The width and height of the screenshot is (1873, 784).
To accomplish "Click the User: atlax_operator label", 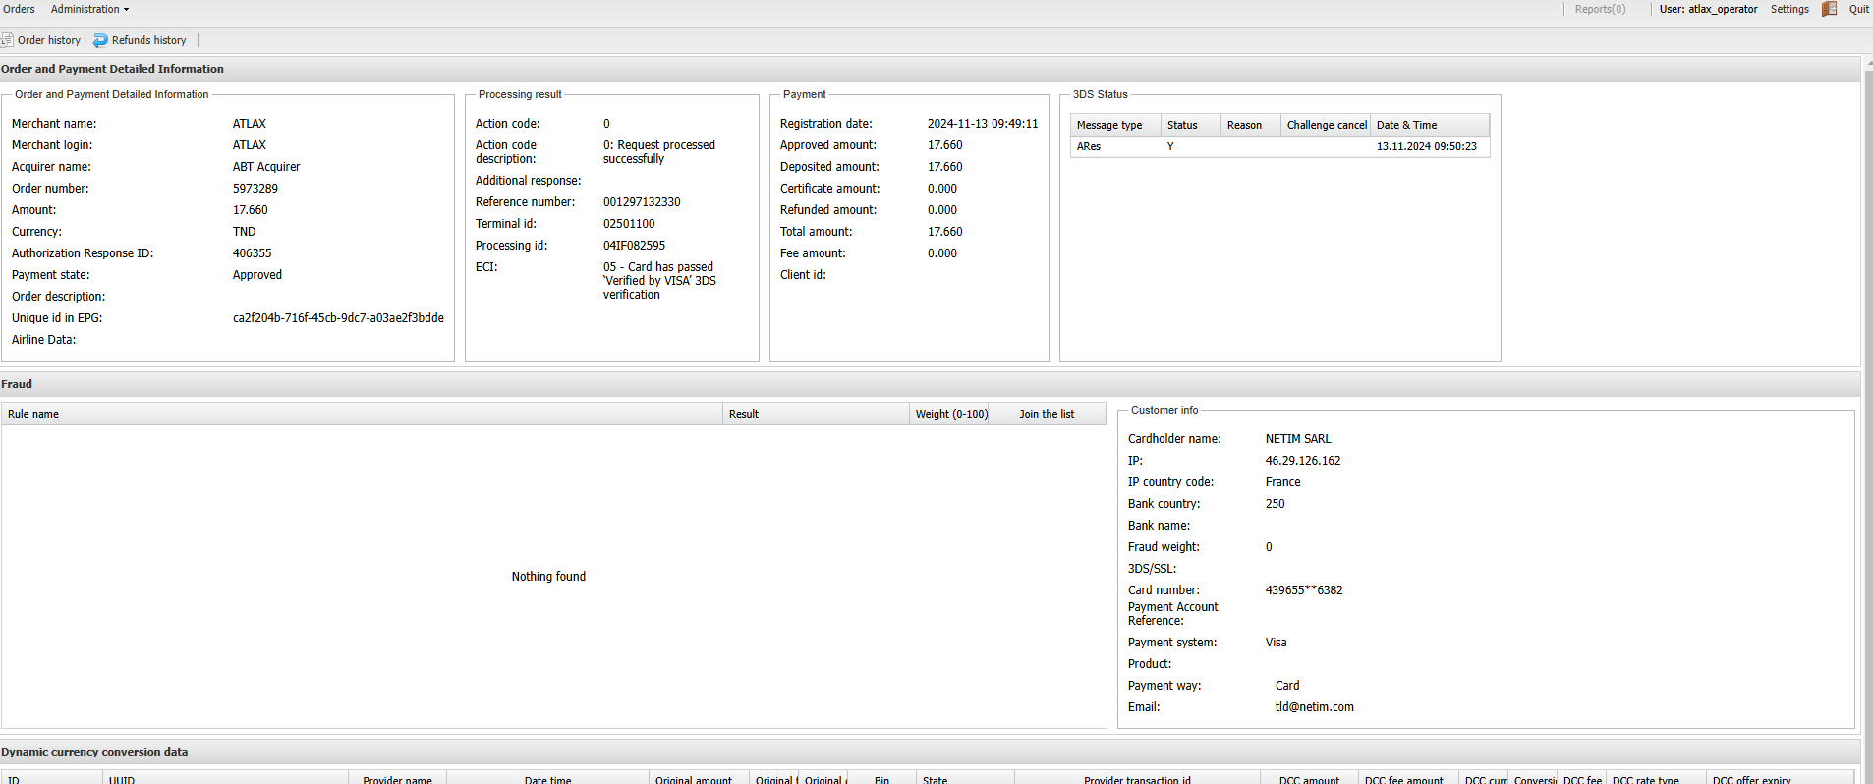I will (1708, 9).
